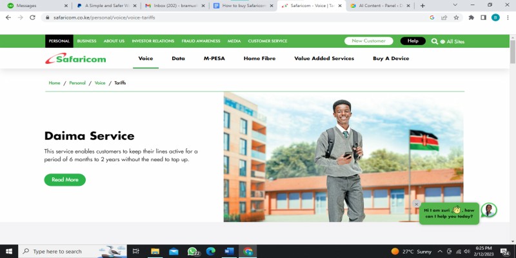Open the Zuri chatbot avatar
Image resolution: width=516 pixels, height=258 pixels.
point(489,210)
